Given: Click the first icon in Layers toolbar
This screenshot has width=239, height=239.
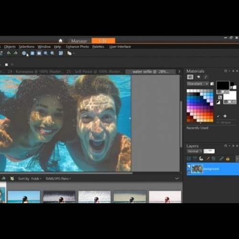Looking at the screenshot, I should [x=189, y=159].
